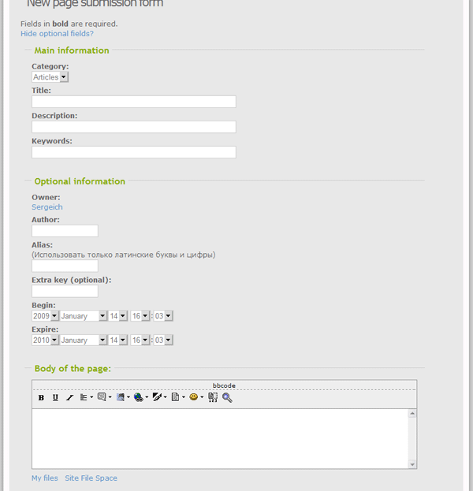
Task: Open the Site File Space link
Action: click(91, 478)
